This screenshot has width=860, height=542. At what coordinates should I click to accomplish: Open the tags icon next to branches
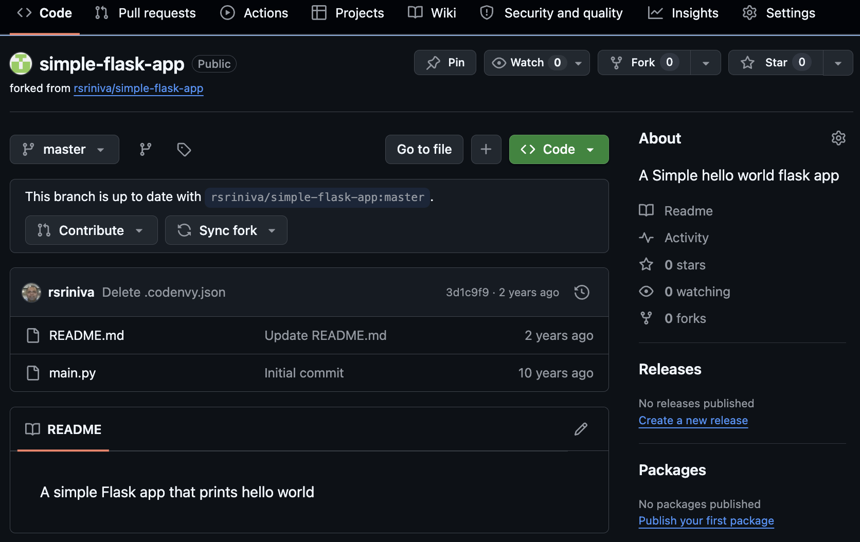184,149
